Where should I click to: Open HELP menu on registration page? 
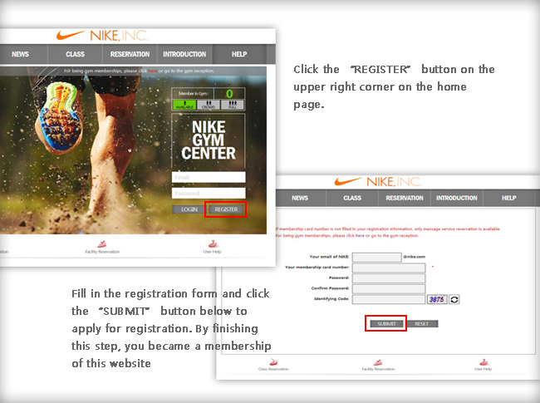coord(509,198)
